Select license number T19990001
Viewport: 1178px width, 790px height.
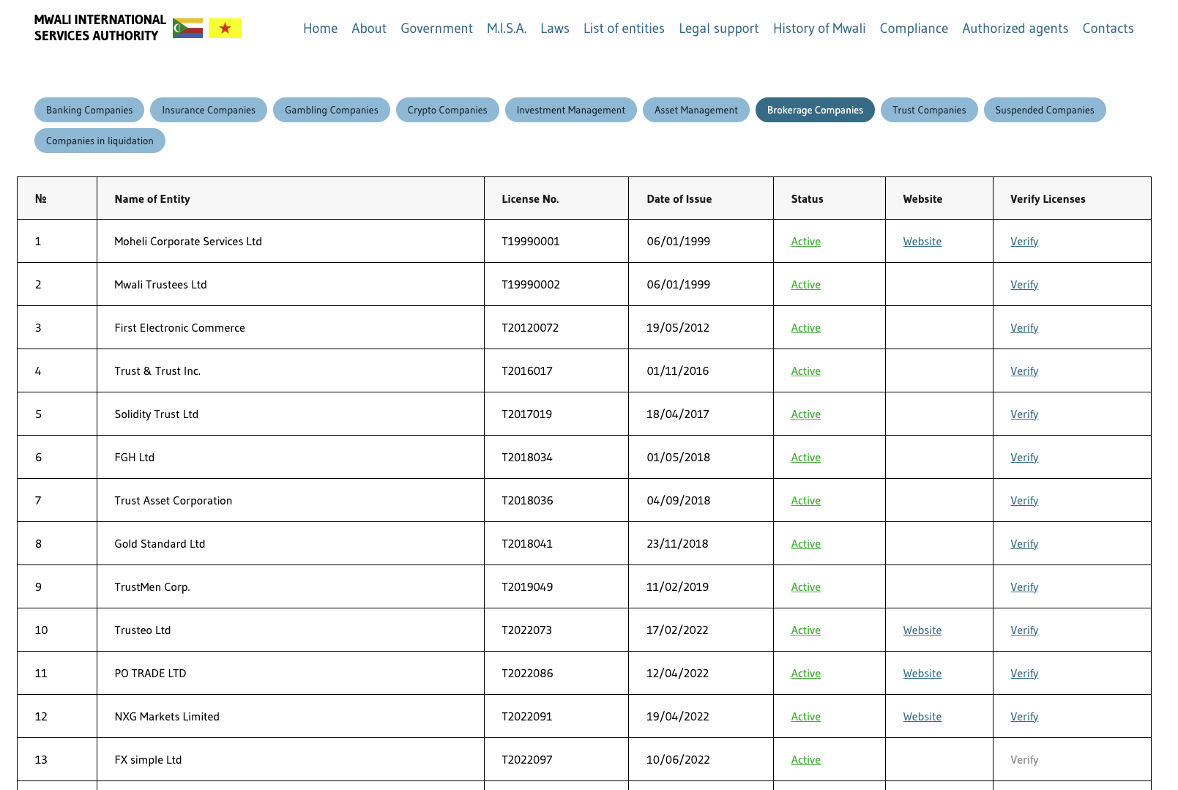pos(531,242)
